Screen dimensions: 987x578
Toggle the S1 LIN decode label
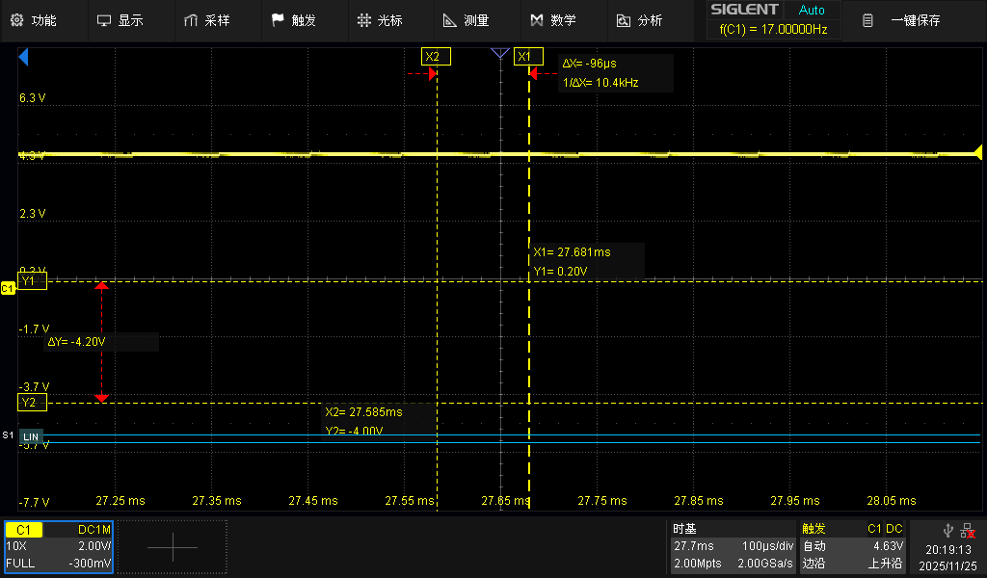pyautogui.click(x=30, y=436)
